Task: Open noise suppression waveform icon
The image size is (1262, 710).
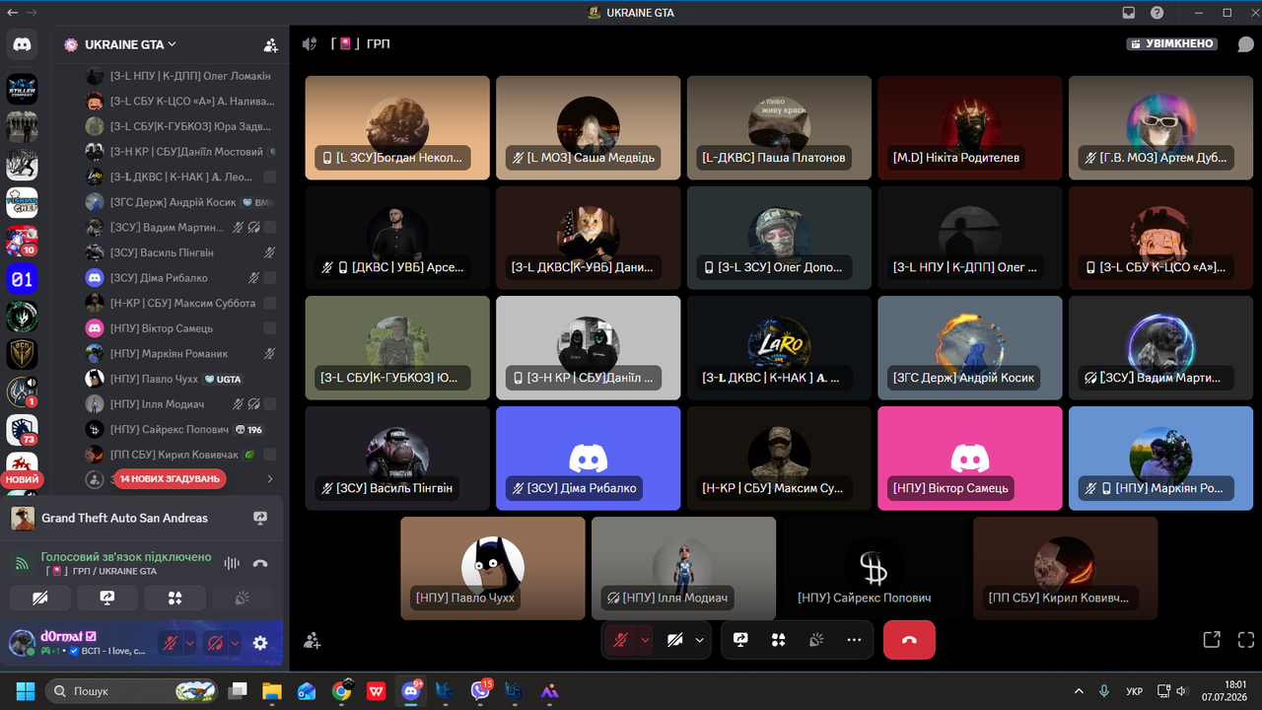Action: [233, 563]
